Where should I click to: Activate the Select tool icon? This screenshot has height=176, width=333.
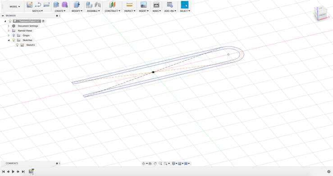pyautogui.click(x=185, y=5)
